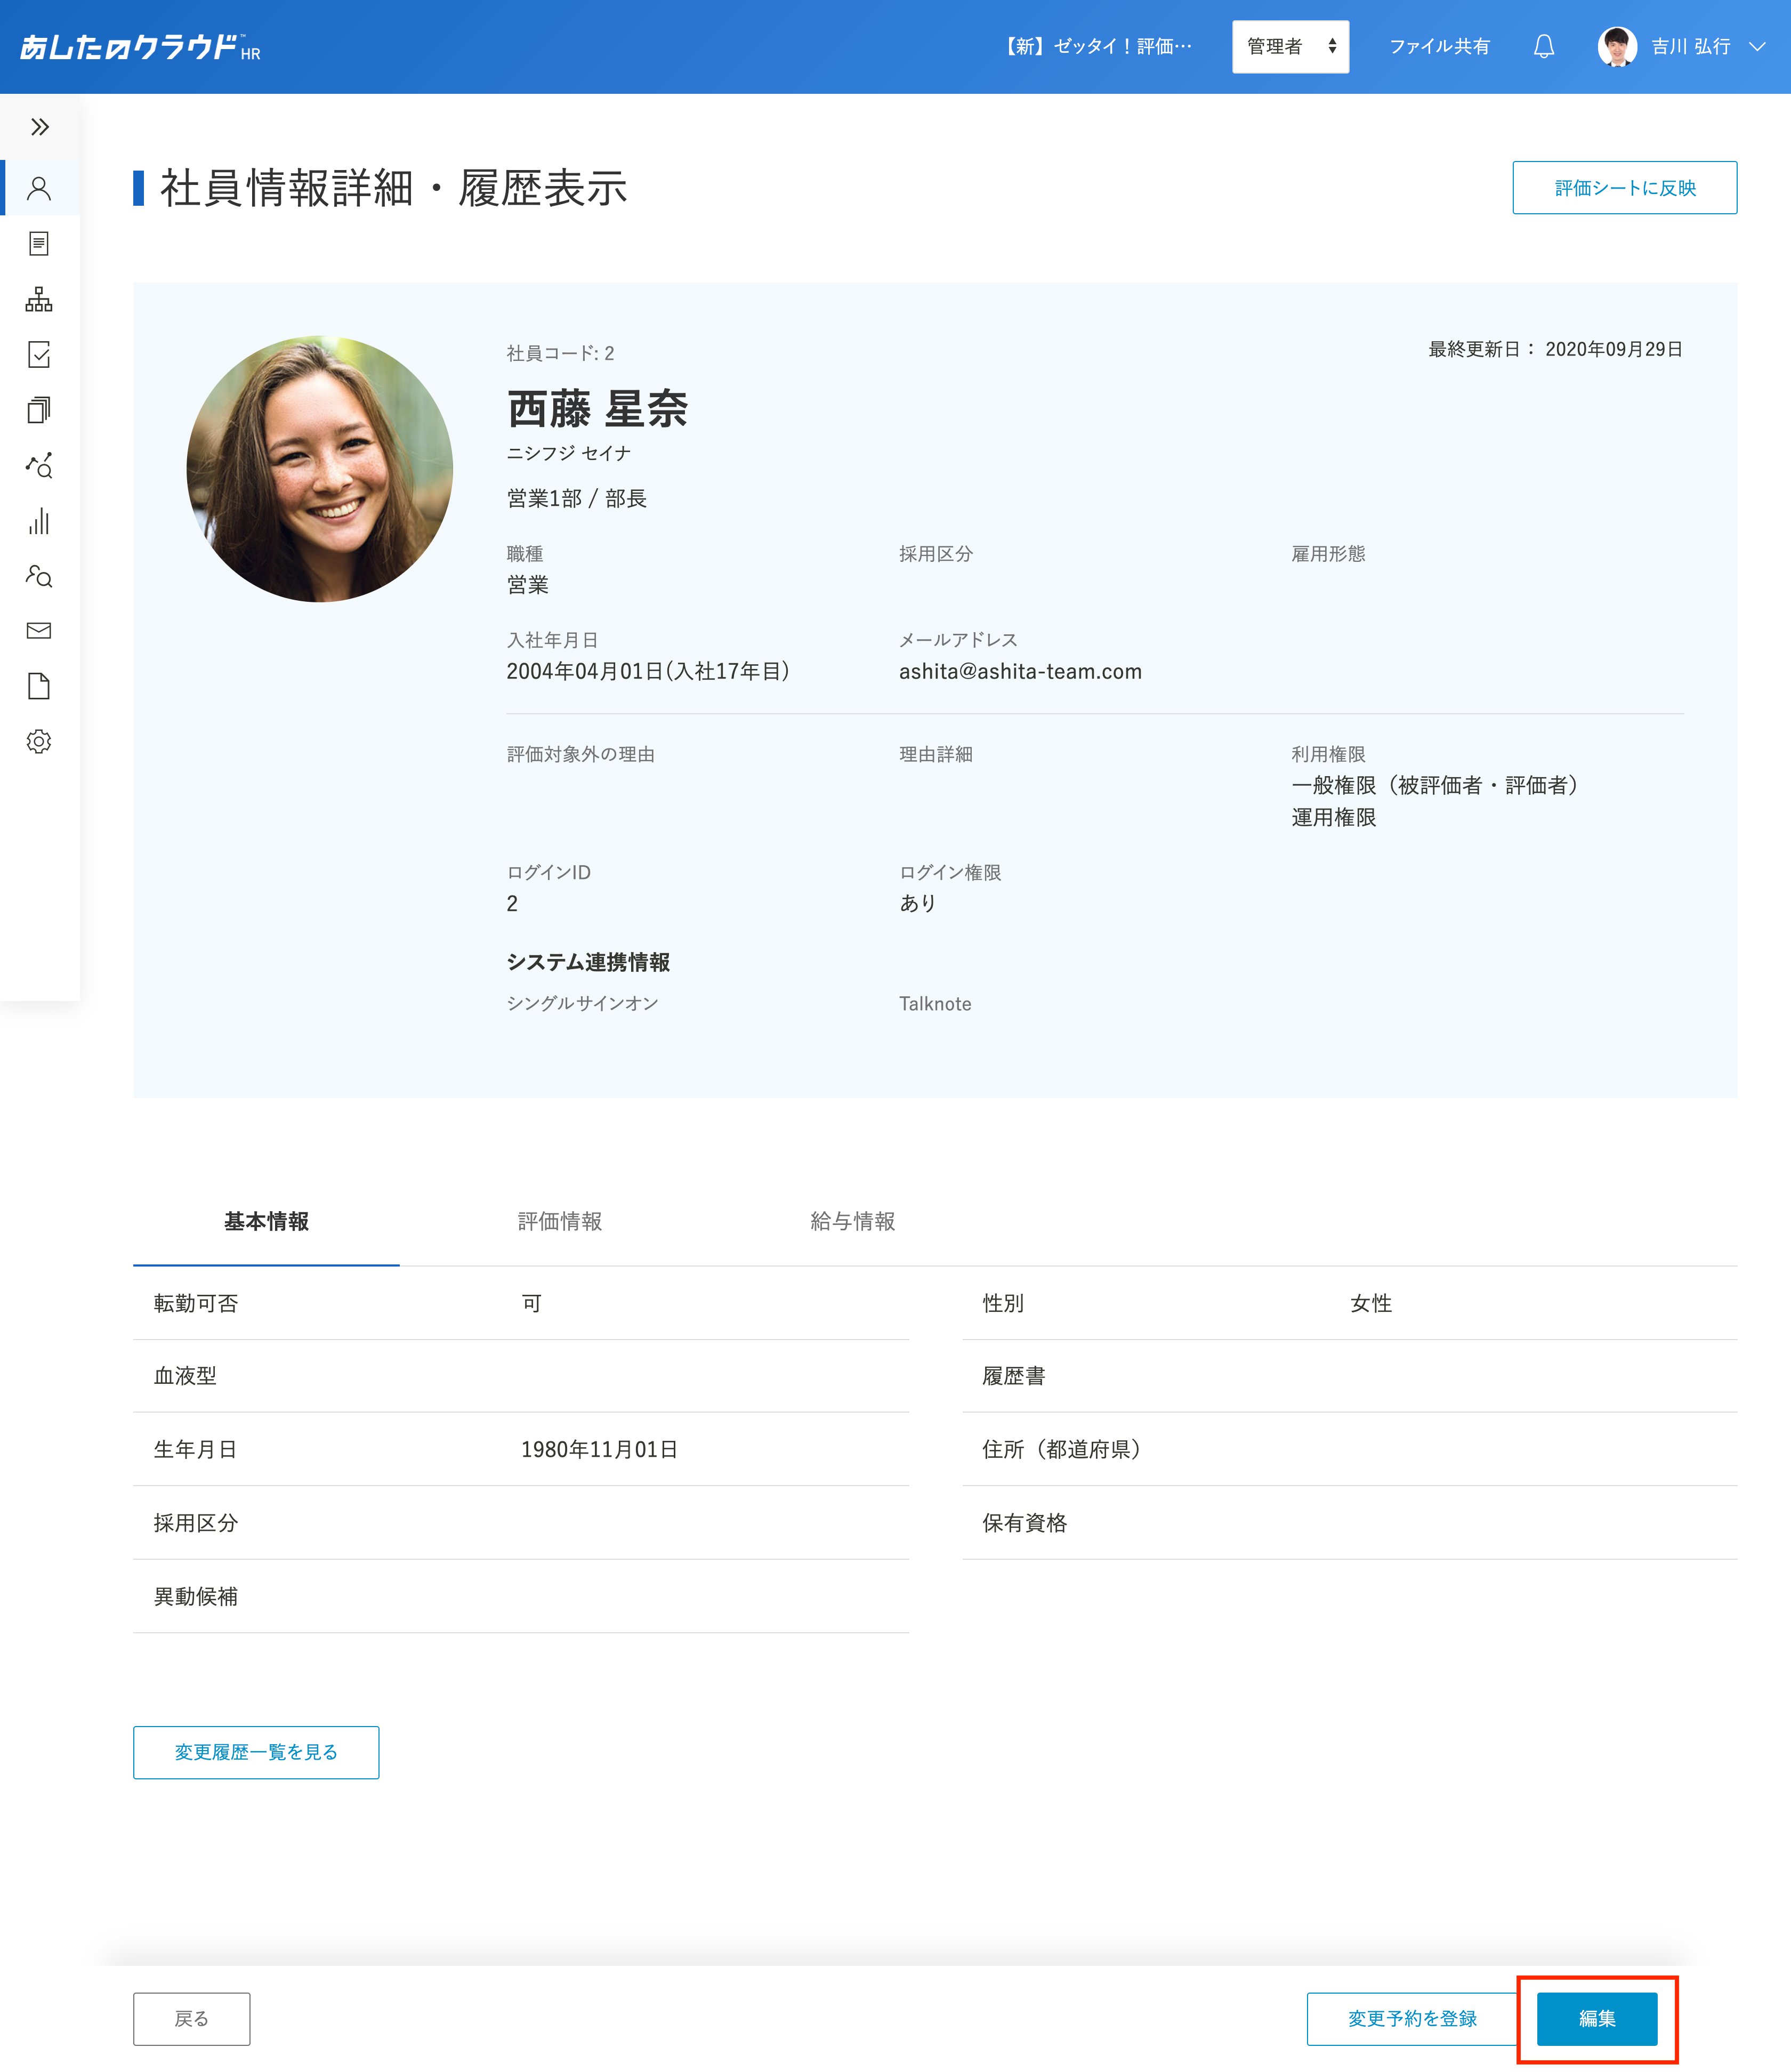Open the 【新】ゼッタイ！評価 header link
Screen dimensions: 1791x2072
point(1097,46)
